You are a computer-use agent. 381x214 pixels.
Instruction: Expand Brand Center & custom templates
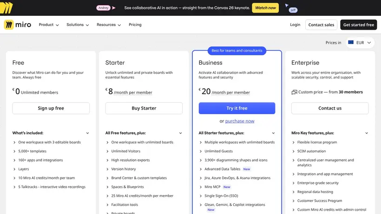click(x=136, y=178)
